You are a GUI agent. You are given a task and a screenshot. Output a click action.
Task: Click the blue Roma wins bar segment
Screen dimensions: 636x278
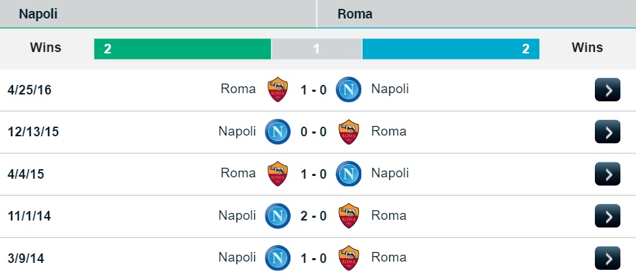click(451, 49)
